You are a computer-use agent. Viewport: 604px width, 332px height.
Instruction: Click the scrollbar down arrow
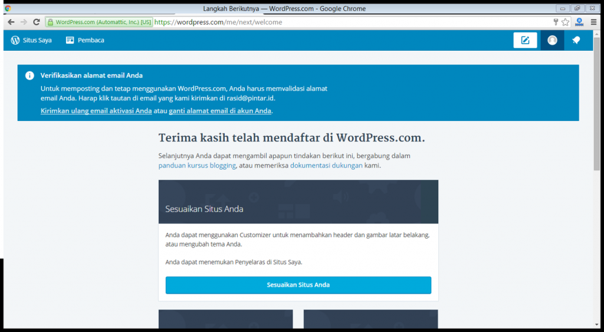coord(597,325)
